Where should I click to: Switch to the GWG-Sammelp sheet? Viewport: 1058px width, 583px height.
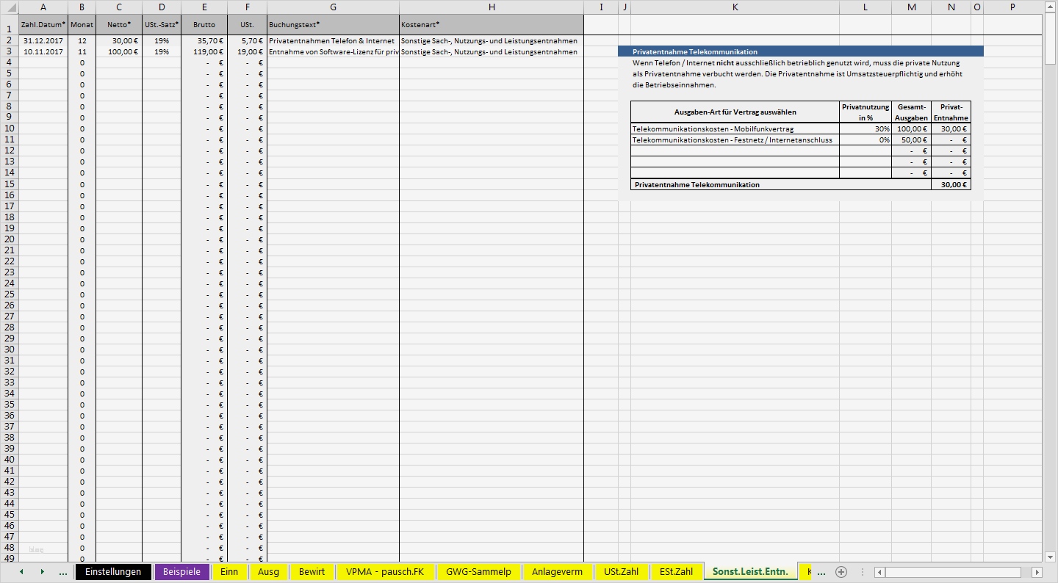click(479, 571)
